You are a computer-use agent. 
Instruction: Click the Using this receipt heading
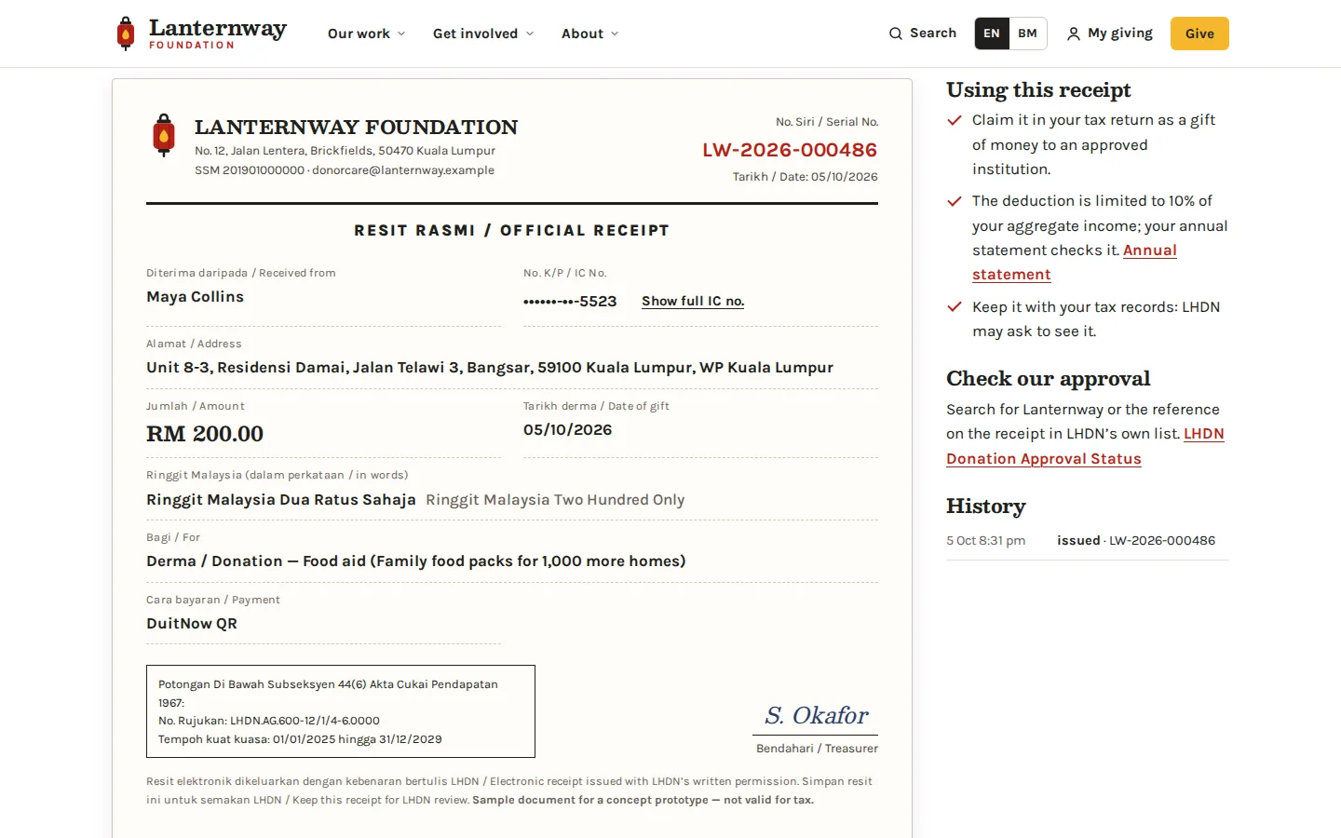pos(1038,90)
